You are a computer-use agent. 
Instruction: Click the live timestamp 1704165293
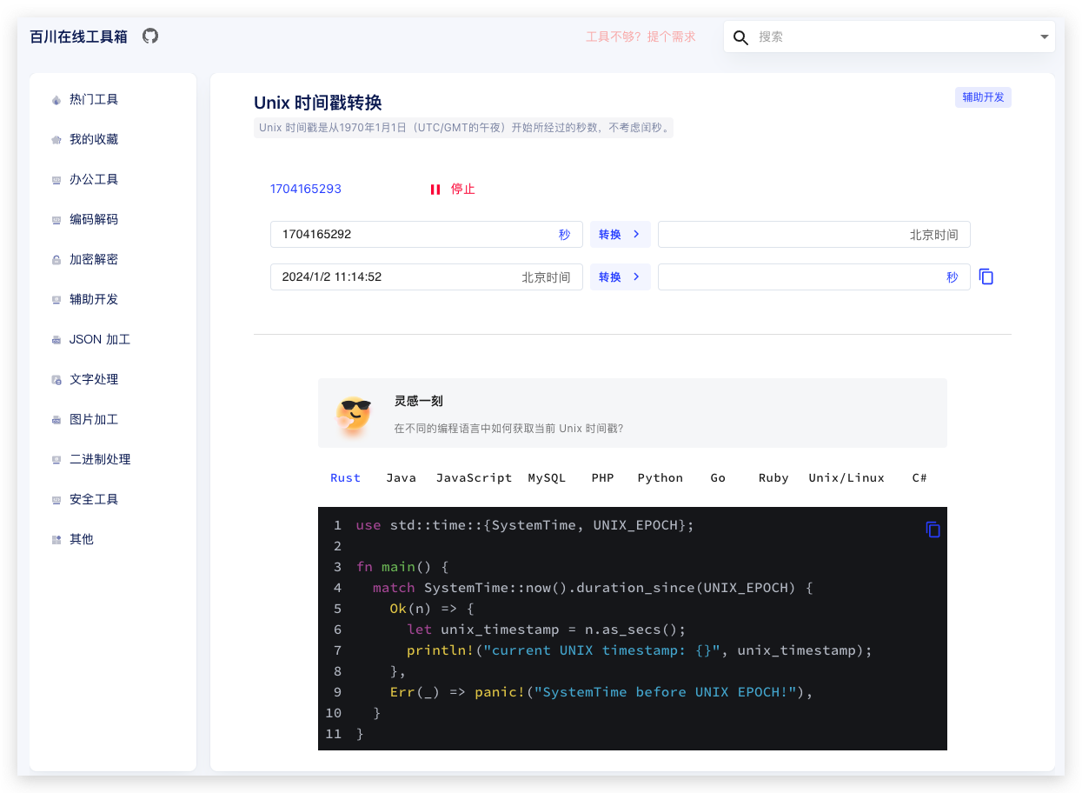coord(305,189)
